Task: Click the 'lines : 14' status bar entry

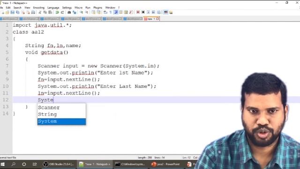Action: tap(159, 158)
